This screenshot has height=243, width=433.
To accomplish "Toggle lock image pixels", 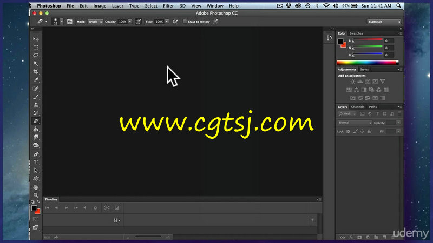I will coord(355,131).
